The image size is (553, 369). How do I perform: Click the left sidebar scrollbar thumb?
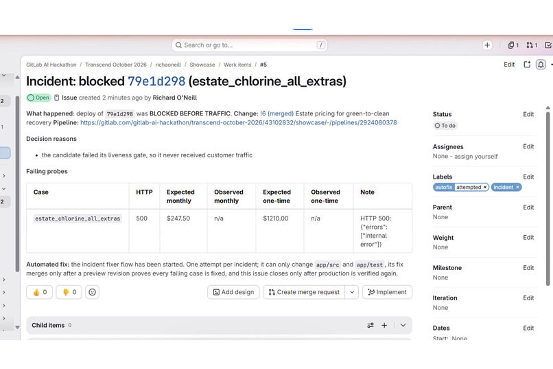tap(17, 183)
